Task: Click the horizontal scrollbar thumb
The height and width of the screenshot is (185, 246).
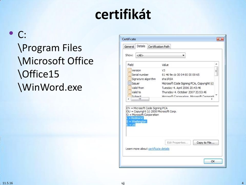Action: (x=140, y=99)
